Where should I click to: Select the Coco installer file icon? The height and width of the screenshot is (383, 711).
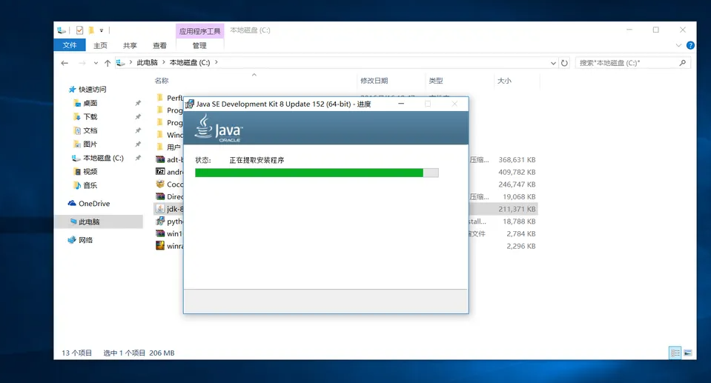click(x=160, y=184)
